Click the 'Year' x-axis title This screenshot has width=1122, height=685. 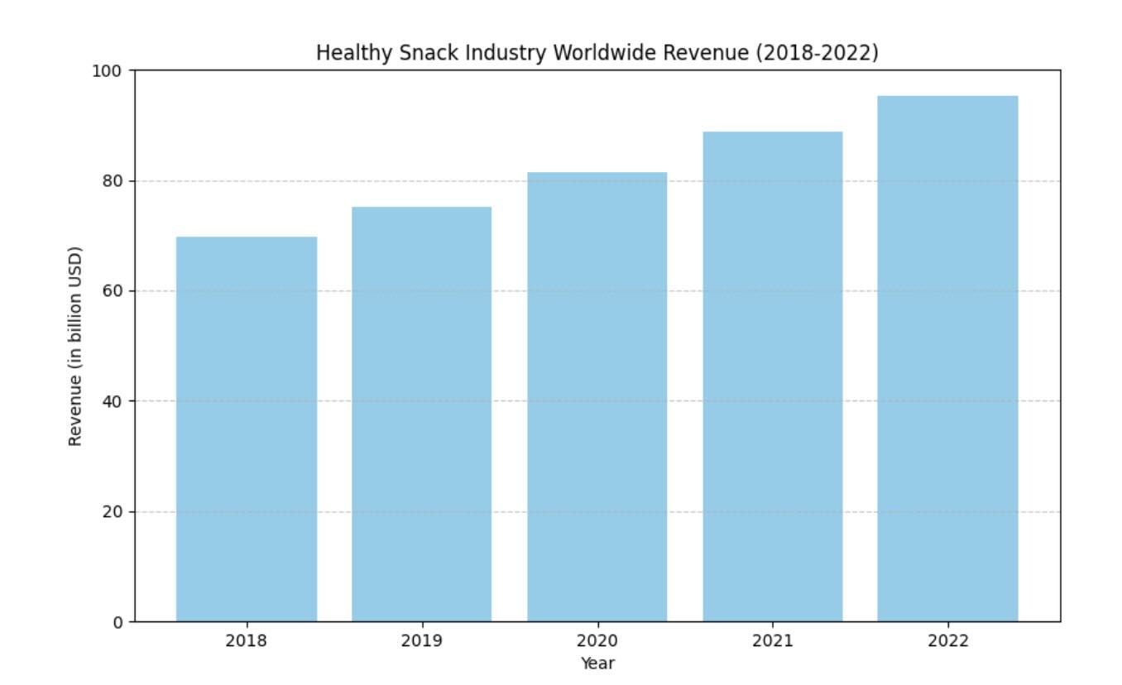(597, 663)
